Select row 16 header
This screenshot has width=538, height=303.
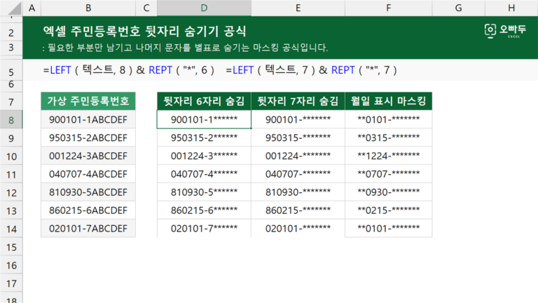point(11,265)
